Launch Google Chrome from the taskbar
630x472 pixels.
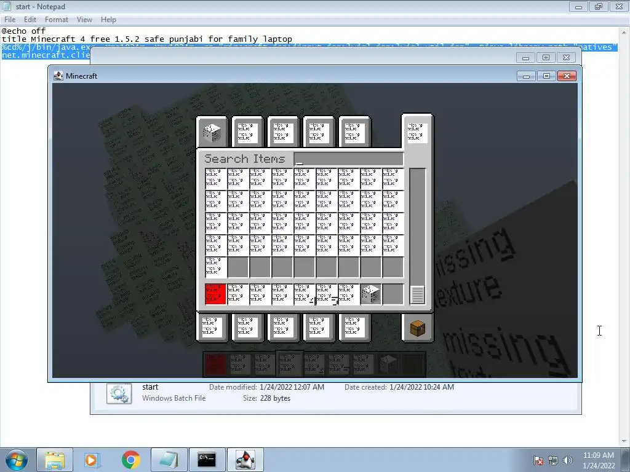[x=130, y=460]
